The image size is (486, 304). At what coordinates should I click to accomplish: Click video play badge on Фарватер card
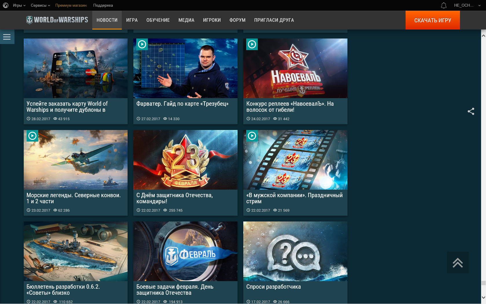pos(142,44)
